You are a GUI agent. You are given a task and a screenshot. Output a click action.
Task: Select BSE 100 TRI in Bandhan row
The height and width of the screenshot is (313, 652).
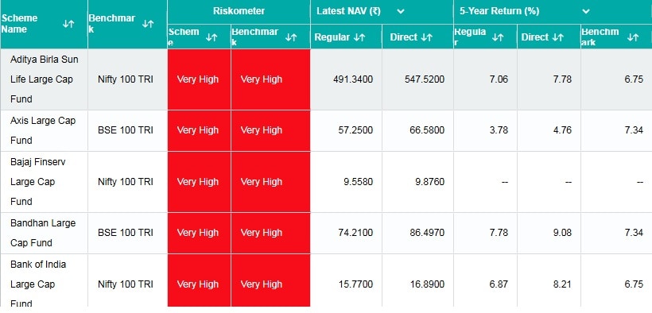(x=126, y=233)
